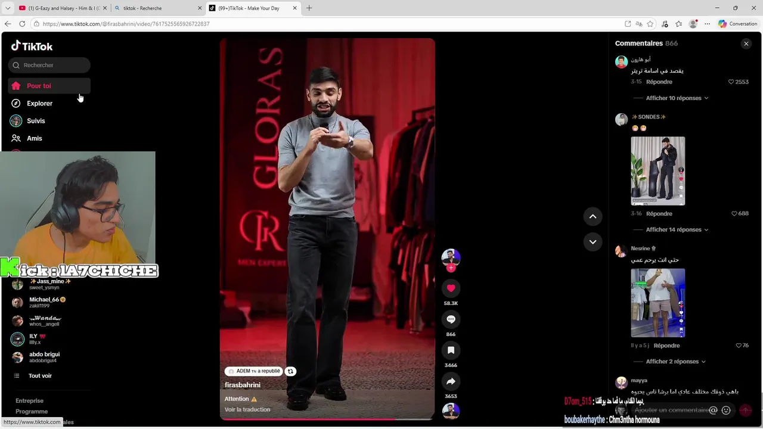This screenshot has width=763, height=429.
Task: Post comment with the red send arrow
Action: pyautogui.click(x=745, y=410)
